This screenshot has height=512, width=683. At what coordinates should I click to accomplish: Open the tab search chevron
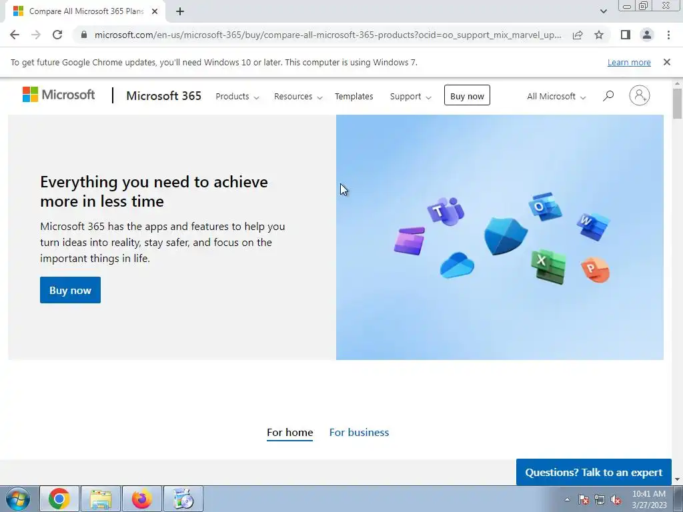point(603,11)
